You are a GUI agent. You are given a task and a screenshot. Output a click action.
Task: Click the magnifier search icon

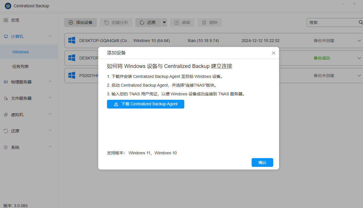[x=360, y=22]
